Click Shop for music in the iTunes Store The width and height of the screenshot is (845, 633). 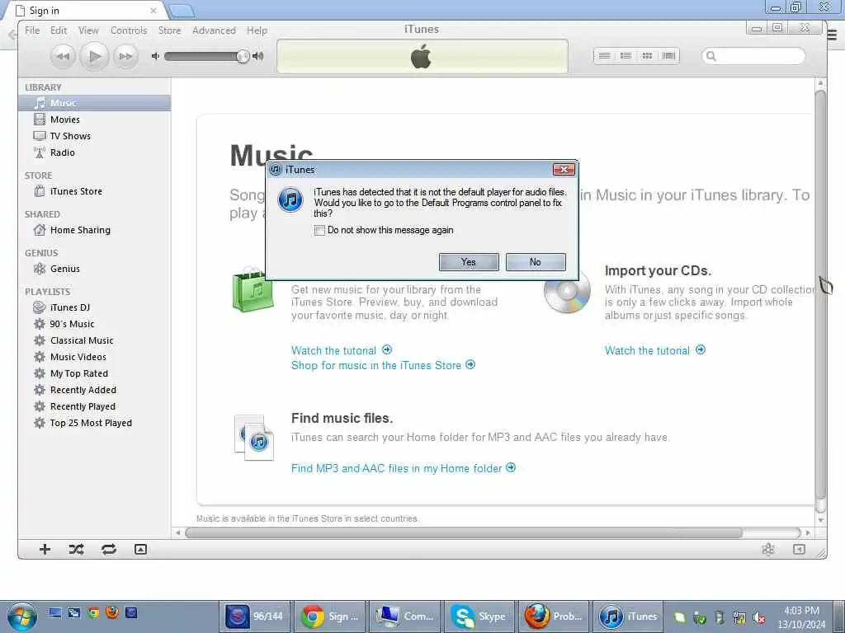(x=383, y=365)
